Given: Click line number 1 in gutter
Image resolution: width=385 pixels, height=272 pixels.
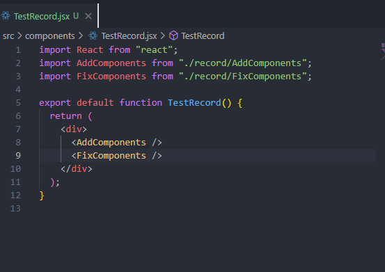Looking at the screenshot, I should 18,50.
